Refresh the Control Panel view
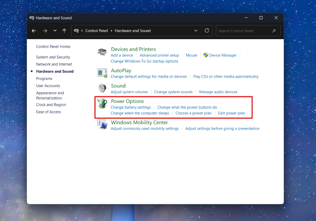 pos(207,31)
